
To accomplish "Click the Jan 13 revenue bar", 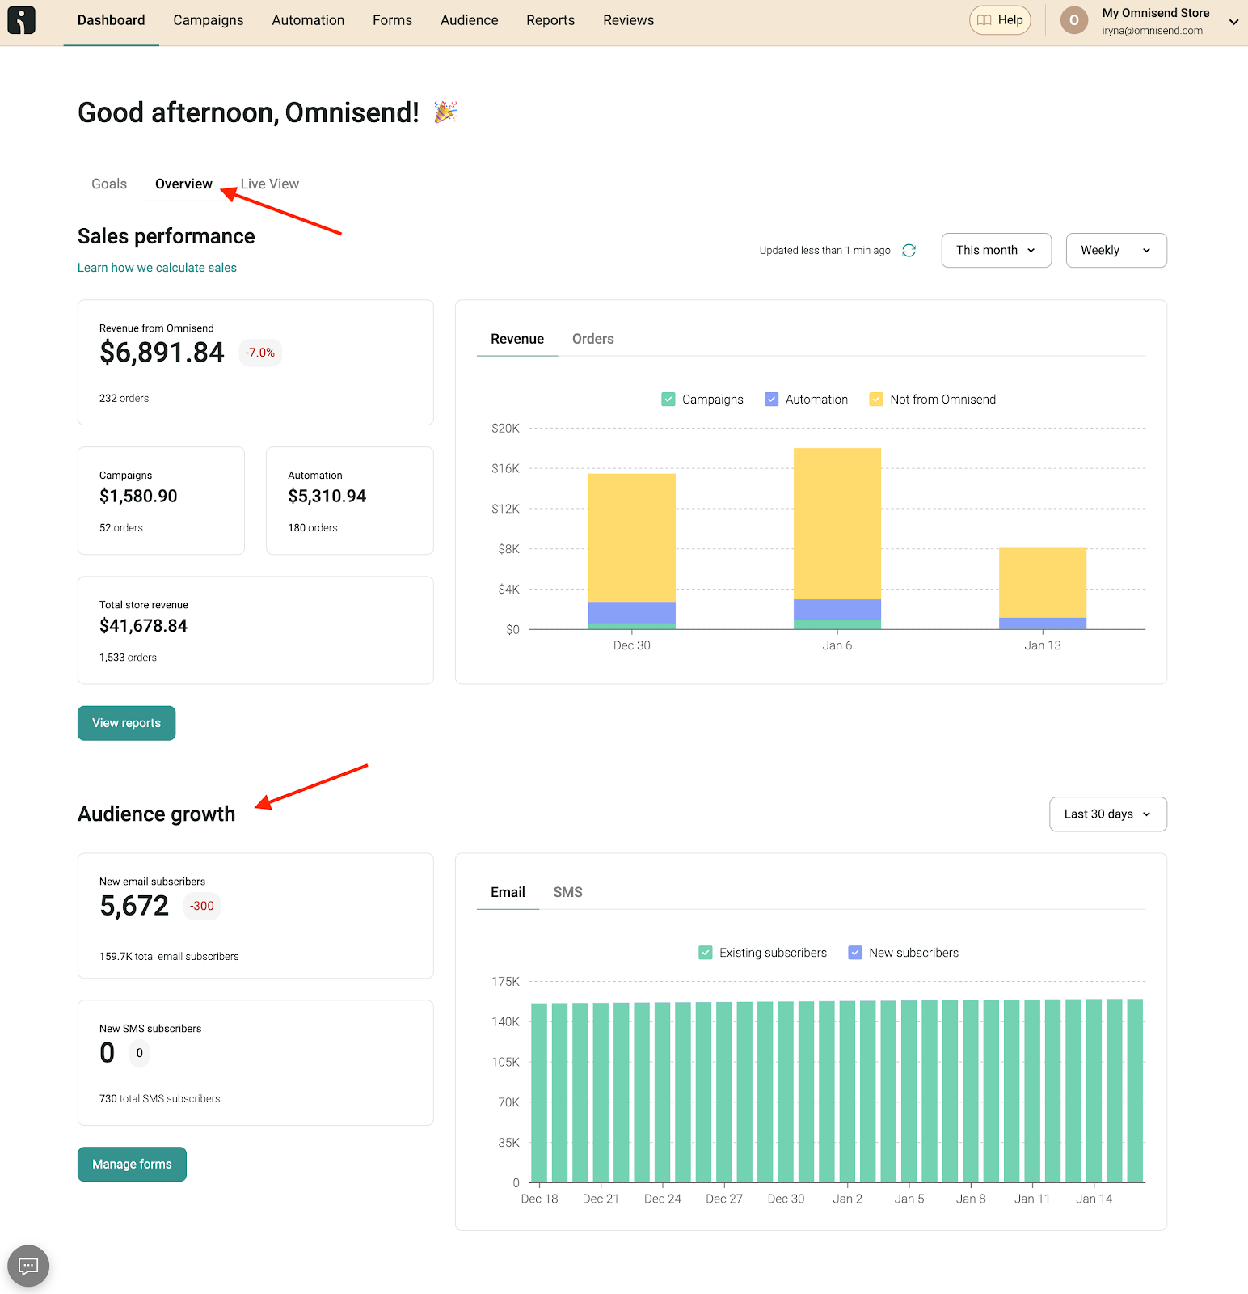I will coord(1043,588).
